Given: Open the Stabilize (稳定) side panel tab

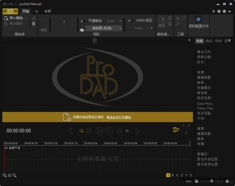Looking at the screenshot, I should coord(209,41).
